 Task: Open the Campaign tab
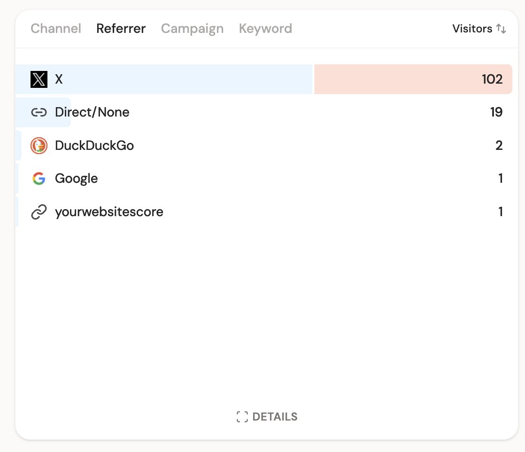click(192, 29)
